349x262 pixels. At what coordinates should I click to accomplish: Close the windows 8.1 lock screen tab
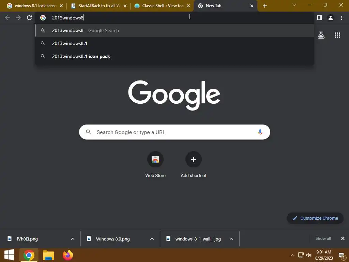click(61, 6)
